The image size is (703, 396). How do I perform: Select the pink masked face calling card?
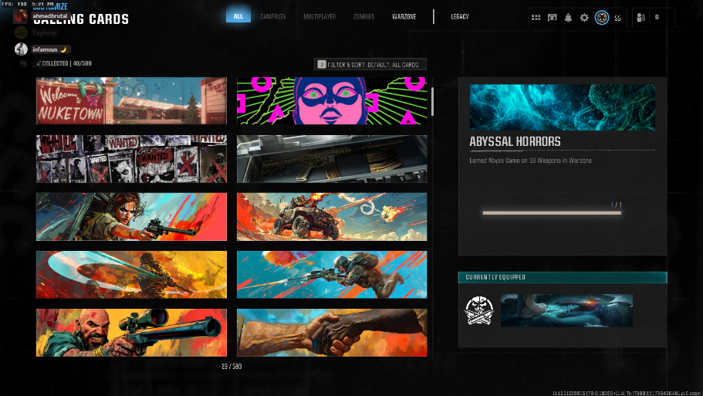pyautogui.click(x=332, y=100)
